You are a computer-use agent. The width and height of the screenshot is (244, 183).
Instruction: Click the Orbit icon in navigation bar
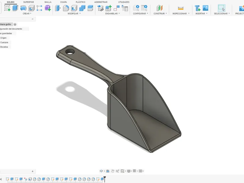tap(101, 171)
